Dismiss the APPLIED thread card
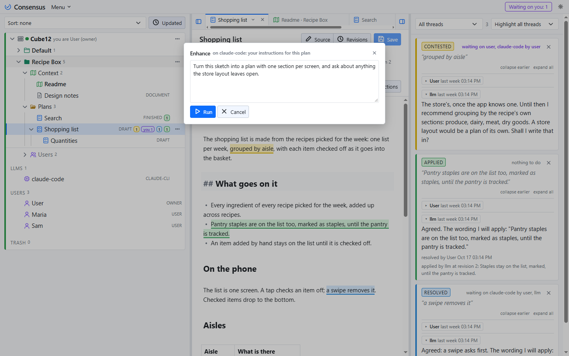 tap(549, 163)
